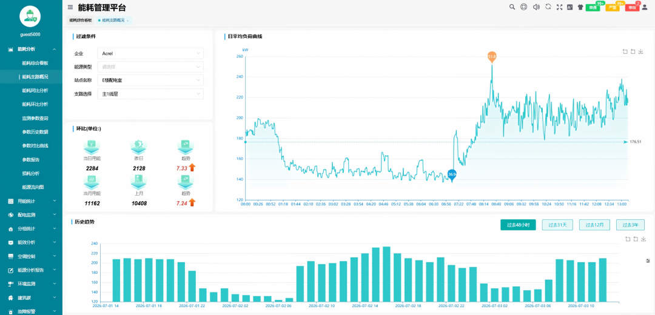Click the guest5000 avatar image
The height and width of the screenshot is (315, 655).
click(x=31, y=16)
